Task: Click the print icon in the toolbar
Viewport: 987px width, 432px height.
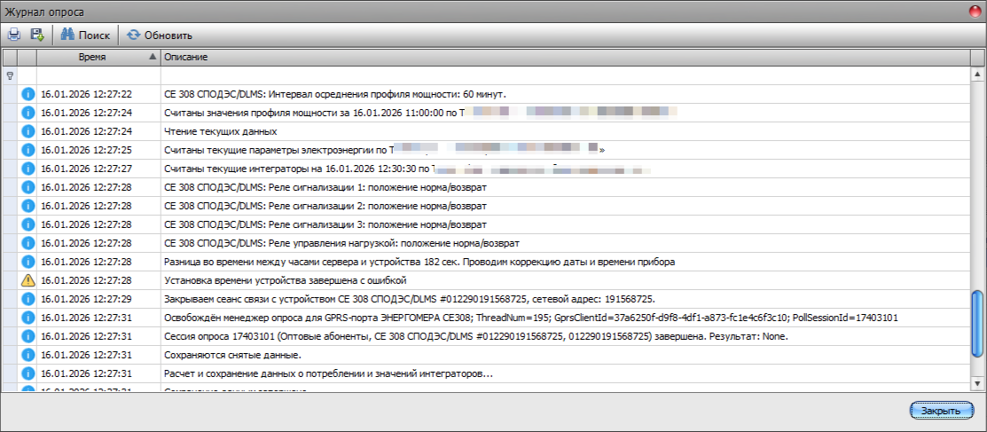Action: coord(14,35)
